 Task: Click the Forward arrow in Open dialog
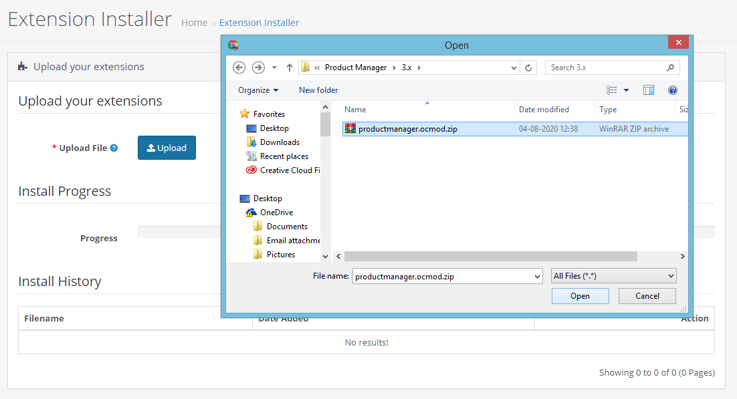tap(258, 68)
